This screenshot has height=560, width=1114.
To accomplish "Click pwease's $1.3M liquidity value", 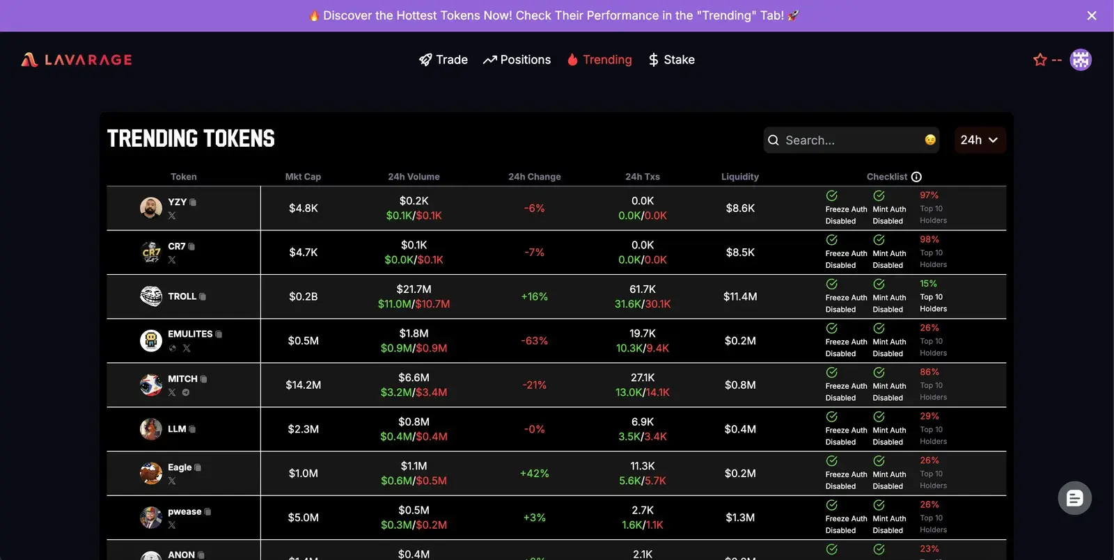I will pos(740,518).
